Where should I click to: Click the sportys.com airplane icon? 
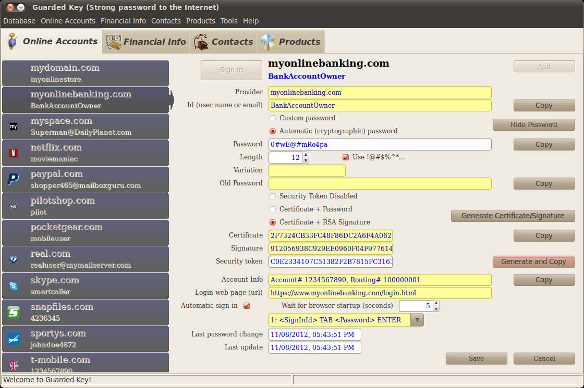[14, 339]
